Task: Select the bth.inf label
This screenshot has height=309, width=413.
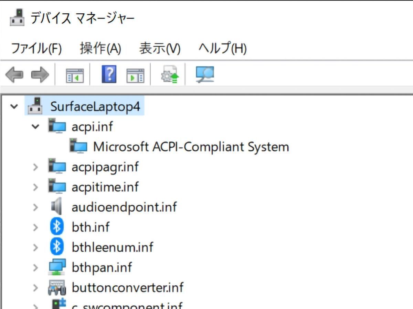Action: (x=91, y=227)
